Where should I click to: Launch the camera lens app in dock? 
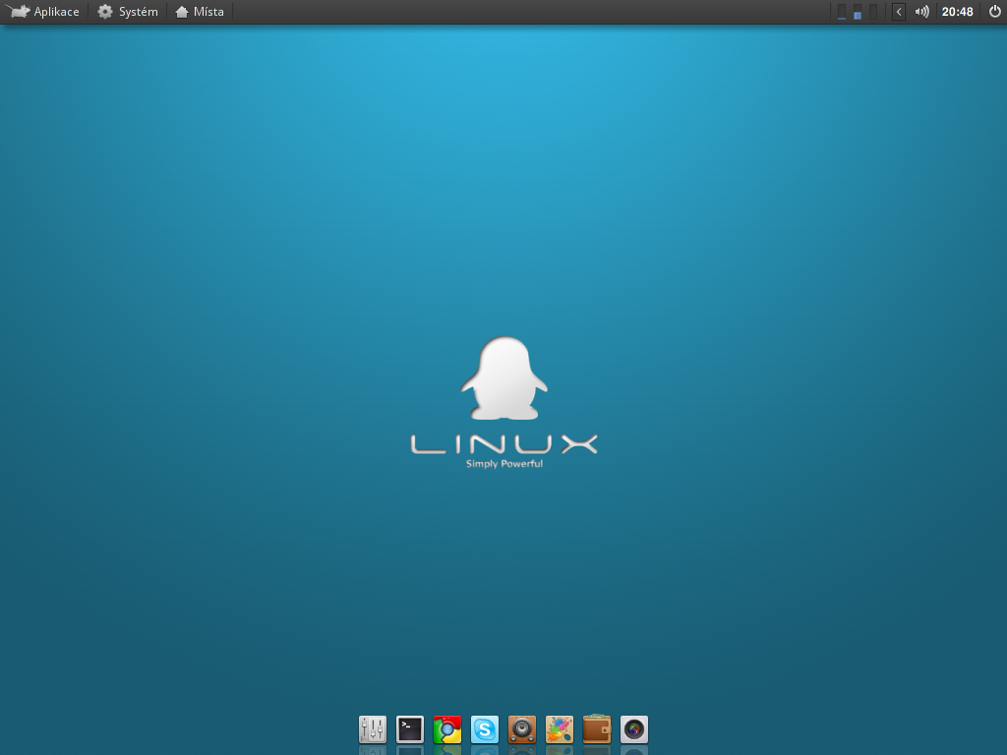(x=634, y=729)
